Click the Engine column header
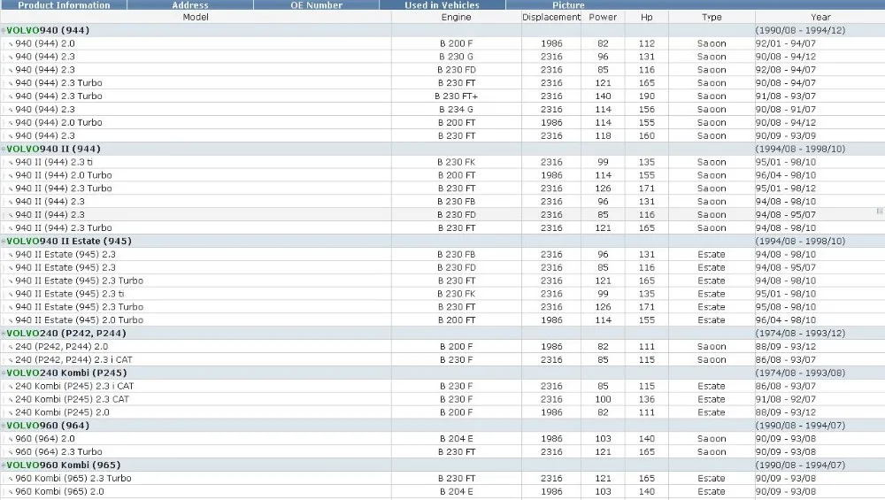Viewport: 885px width, 500px height. click(x=456, y=17)
